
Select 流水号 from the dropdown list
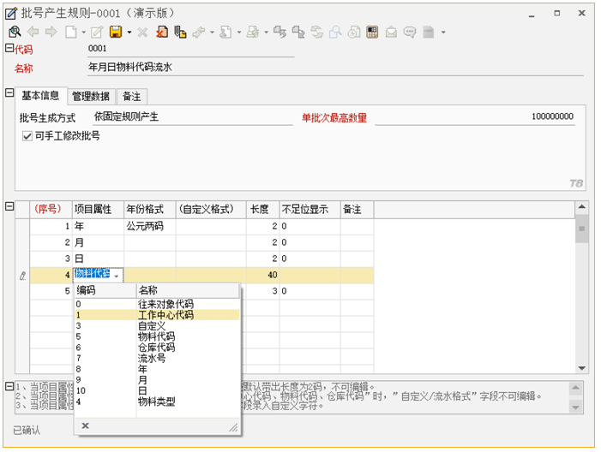[154, 358]
